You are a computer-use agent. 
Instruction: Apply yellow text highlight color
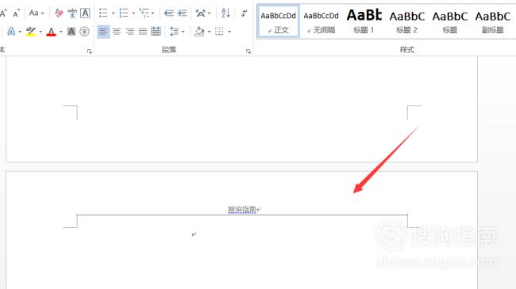[31, 32]
